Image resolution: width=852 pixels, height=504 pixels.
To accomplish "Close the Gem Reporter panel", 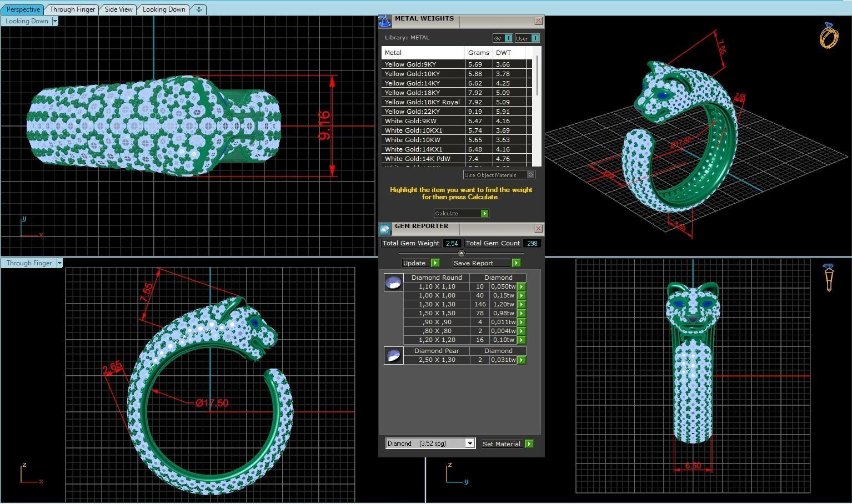I will (538, 229).
